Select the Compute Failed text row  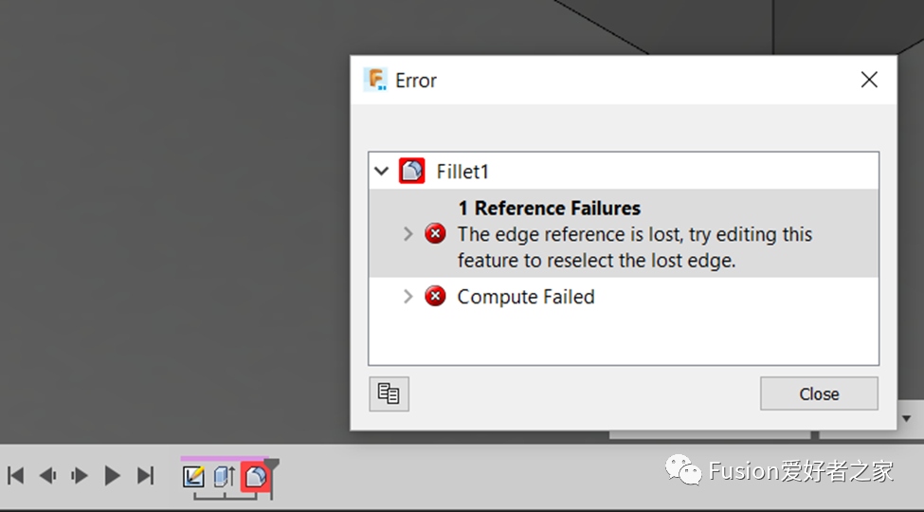[x=526, y=297]
